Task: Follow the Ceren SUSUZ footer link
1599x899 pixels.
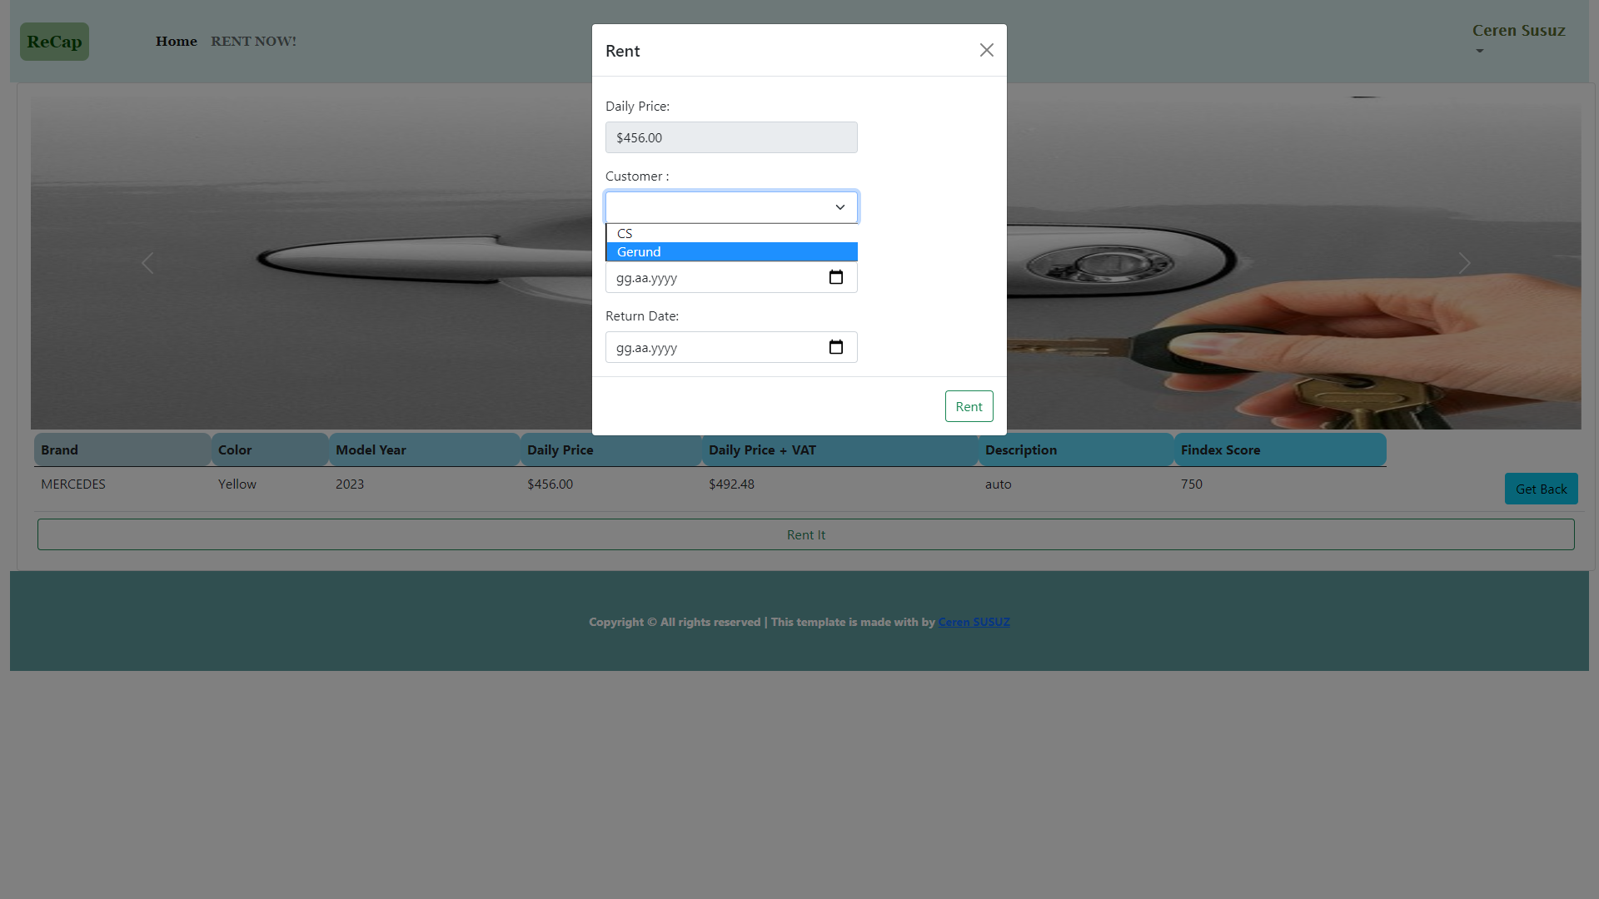Action: pos(973,622)
